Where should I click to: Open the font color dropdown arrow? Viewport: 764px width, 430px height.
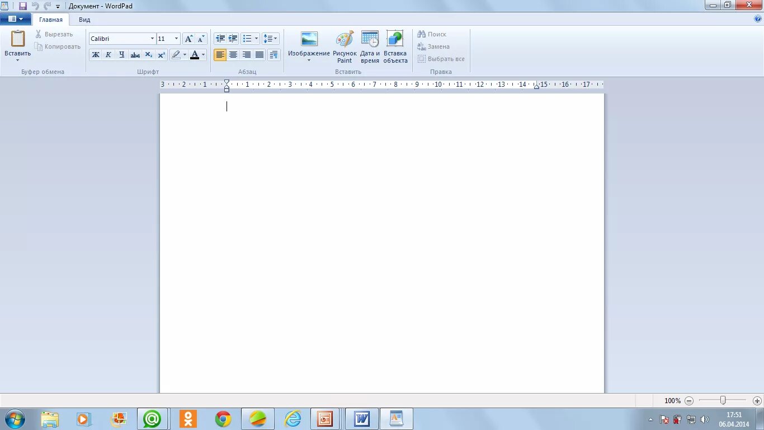[204, 54]
